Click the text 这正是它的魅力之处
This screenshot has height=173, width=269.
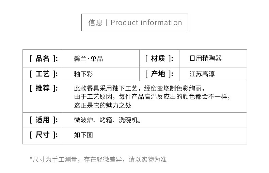click(103, 105)
